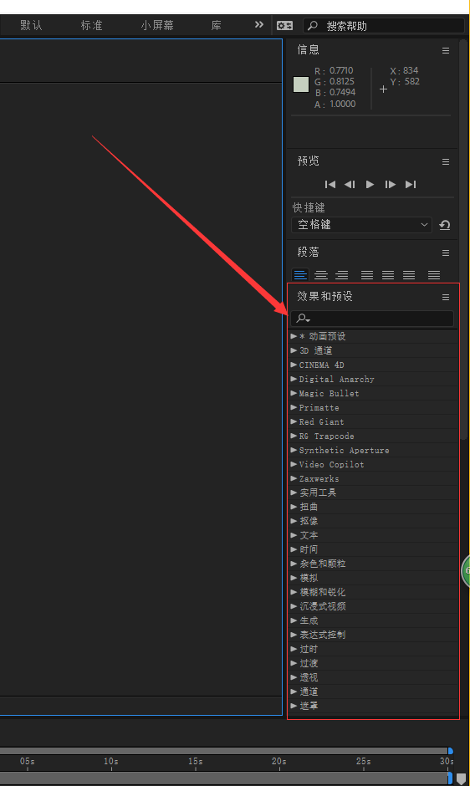Screen dimensions: 470x786
Task: Click the effects search input field
Action: [372, 319]
